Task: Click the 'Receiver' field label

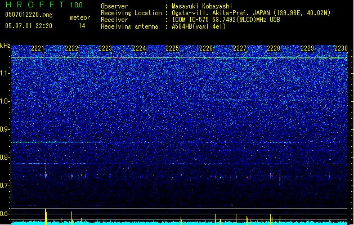Action: point(114,20)
